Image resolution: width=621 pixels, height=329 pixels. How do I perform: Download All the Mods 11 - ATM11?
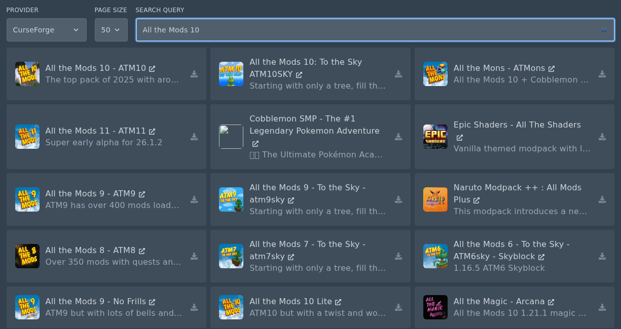[194, 137]
